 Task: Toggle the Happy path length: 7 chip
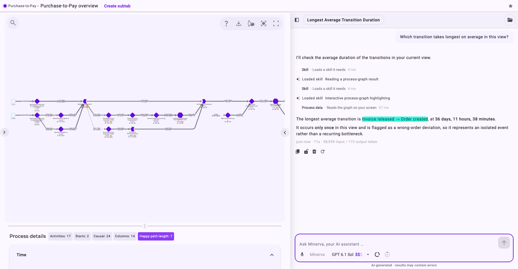coord(156,236)
